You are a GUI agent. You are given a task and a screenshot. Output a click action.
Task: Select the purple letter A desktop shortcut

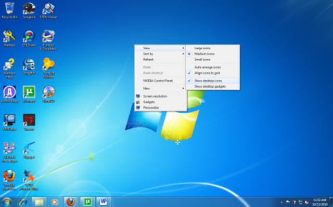9,94
